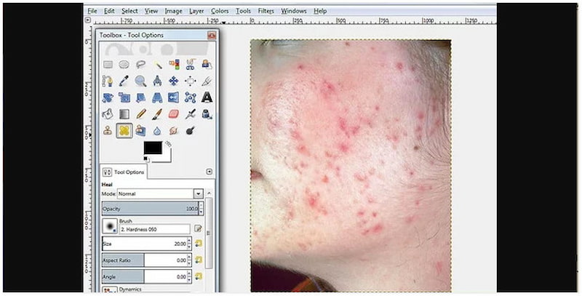This screenshot has width=582, height=296.
Task: Open the Tool Options tab configuration menu
Action: point(210,172)
